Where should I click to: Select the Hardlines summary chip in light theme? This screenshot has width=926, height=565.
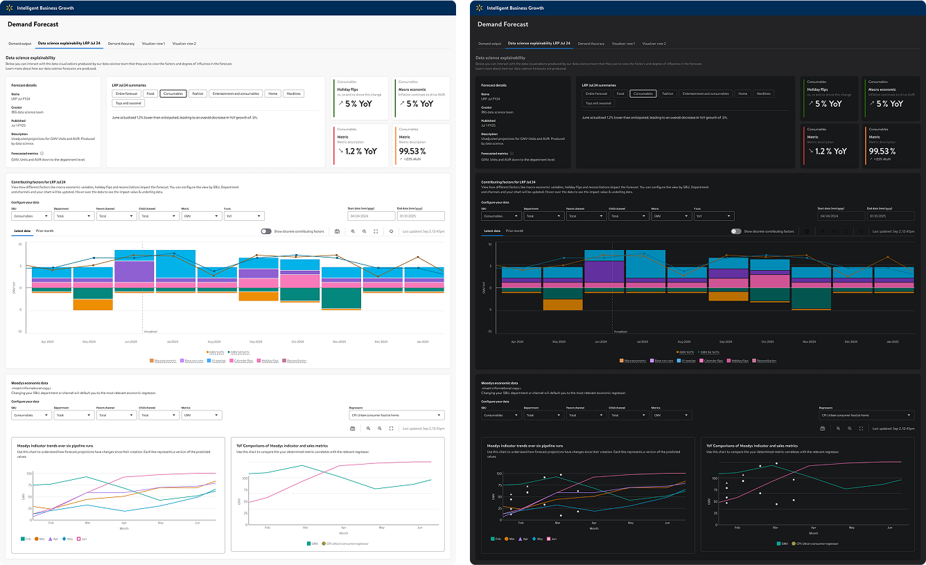(294, 93)
